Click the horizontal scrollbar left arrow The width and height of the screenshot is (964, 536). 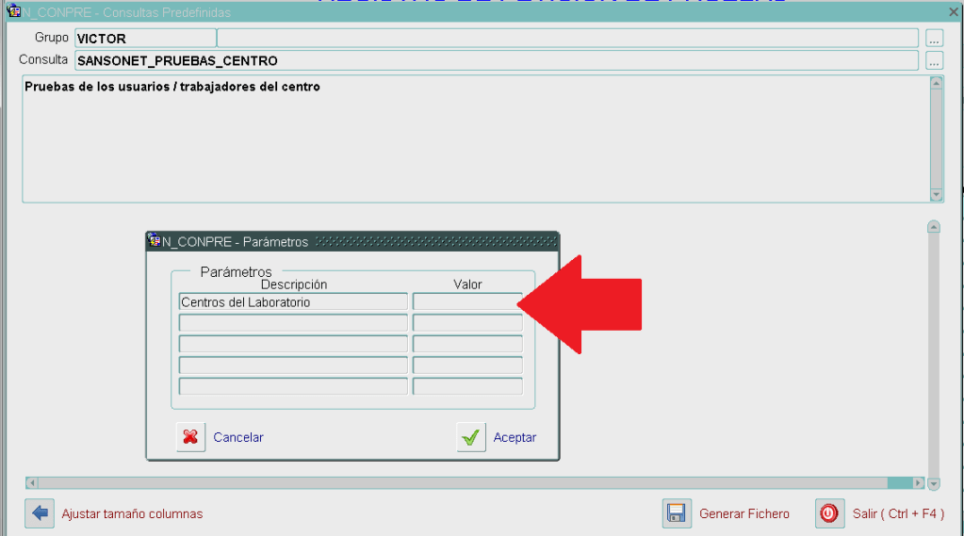32,483
